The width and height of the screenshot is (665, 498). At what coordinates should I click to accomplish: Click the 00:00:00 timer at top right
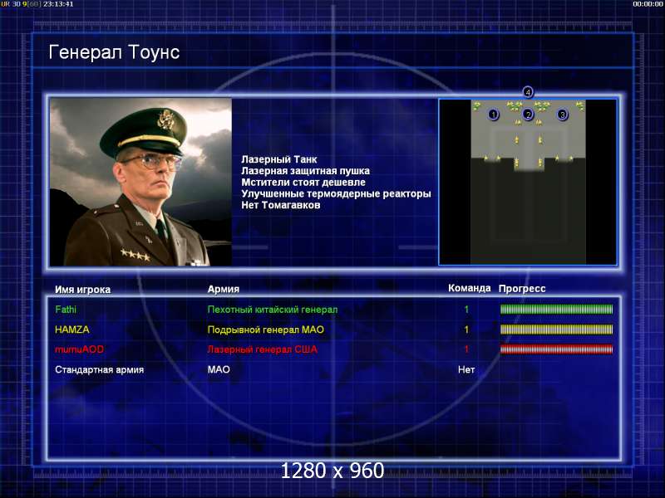648,4
